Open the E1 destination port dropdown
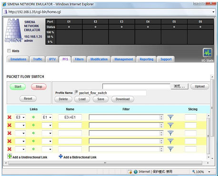The width and height of the screenshot is (218, 176). pos(47,117)
